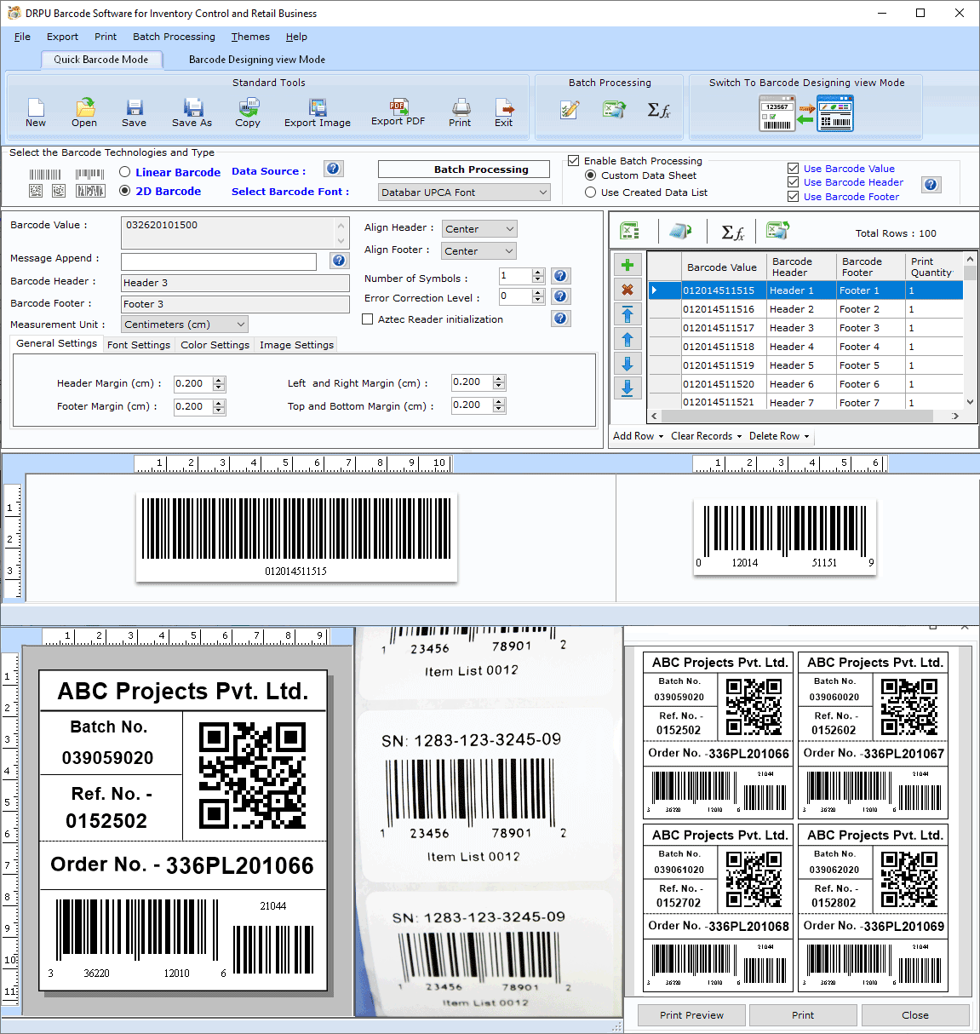This screenshot has width=980, height=1034.
Task: Open the Batch Processing menu
Action: coord(174,37)
